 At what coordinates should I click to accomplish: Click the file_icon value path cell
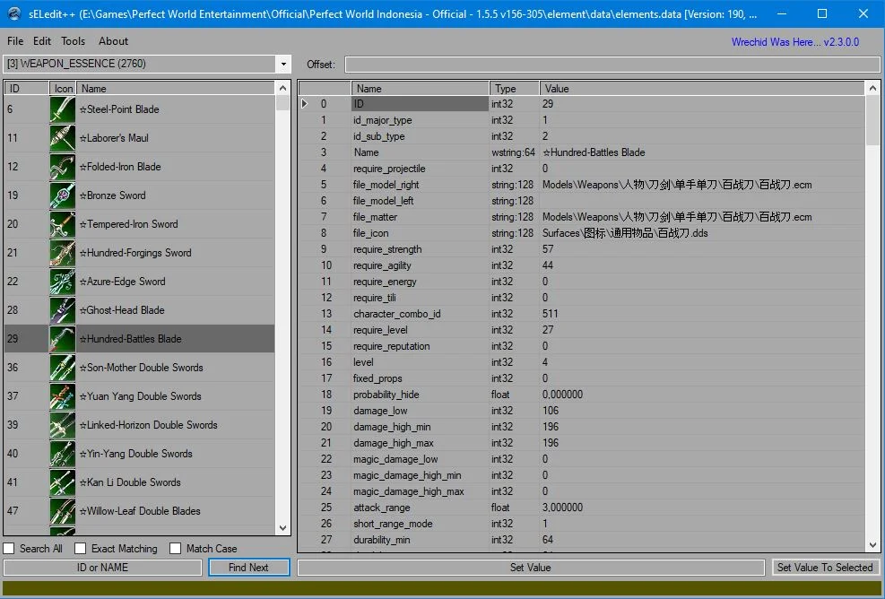[701, 233]
